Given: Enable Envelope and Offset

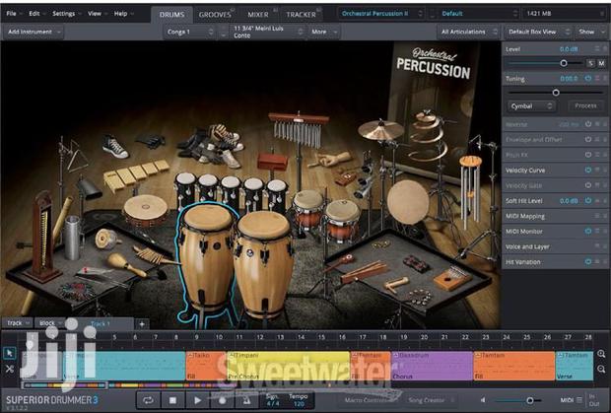Looking at the screenshot, I should (587, 139).
